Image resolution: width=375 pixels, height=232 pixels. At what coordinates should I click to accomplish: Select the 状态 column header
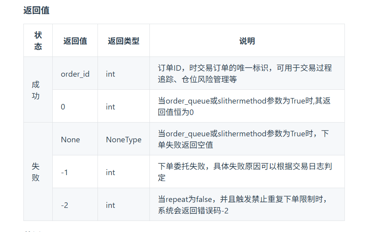[x=38, y=41]
